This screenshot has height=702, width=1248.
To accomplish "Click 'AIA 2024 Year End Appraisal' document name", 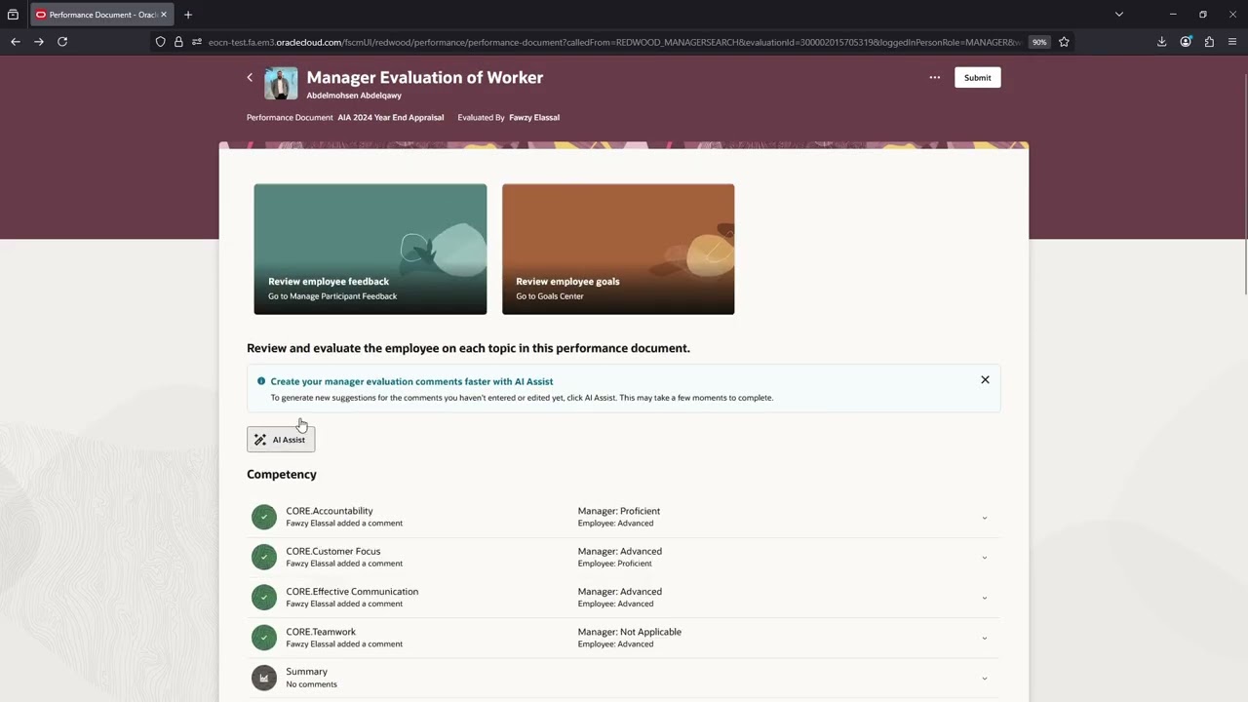I will (391, 117).
